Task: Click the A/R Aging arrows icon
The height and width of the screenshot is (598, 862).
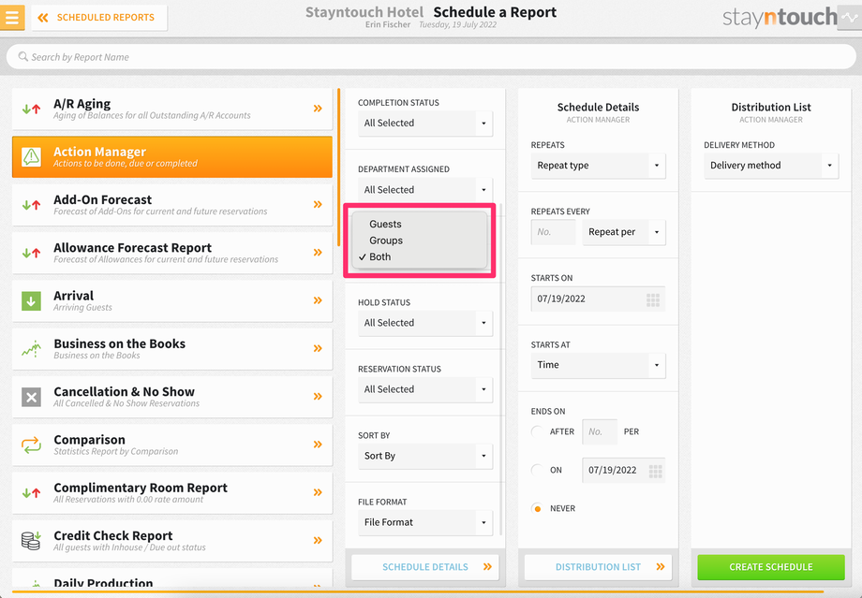Action: click(x=31, y=109)
